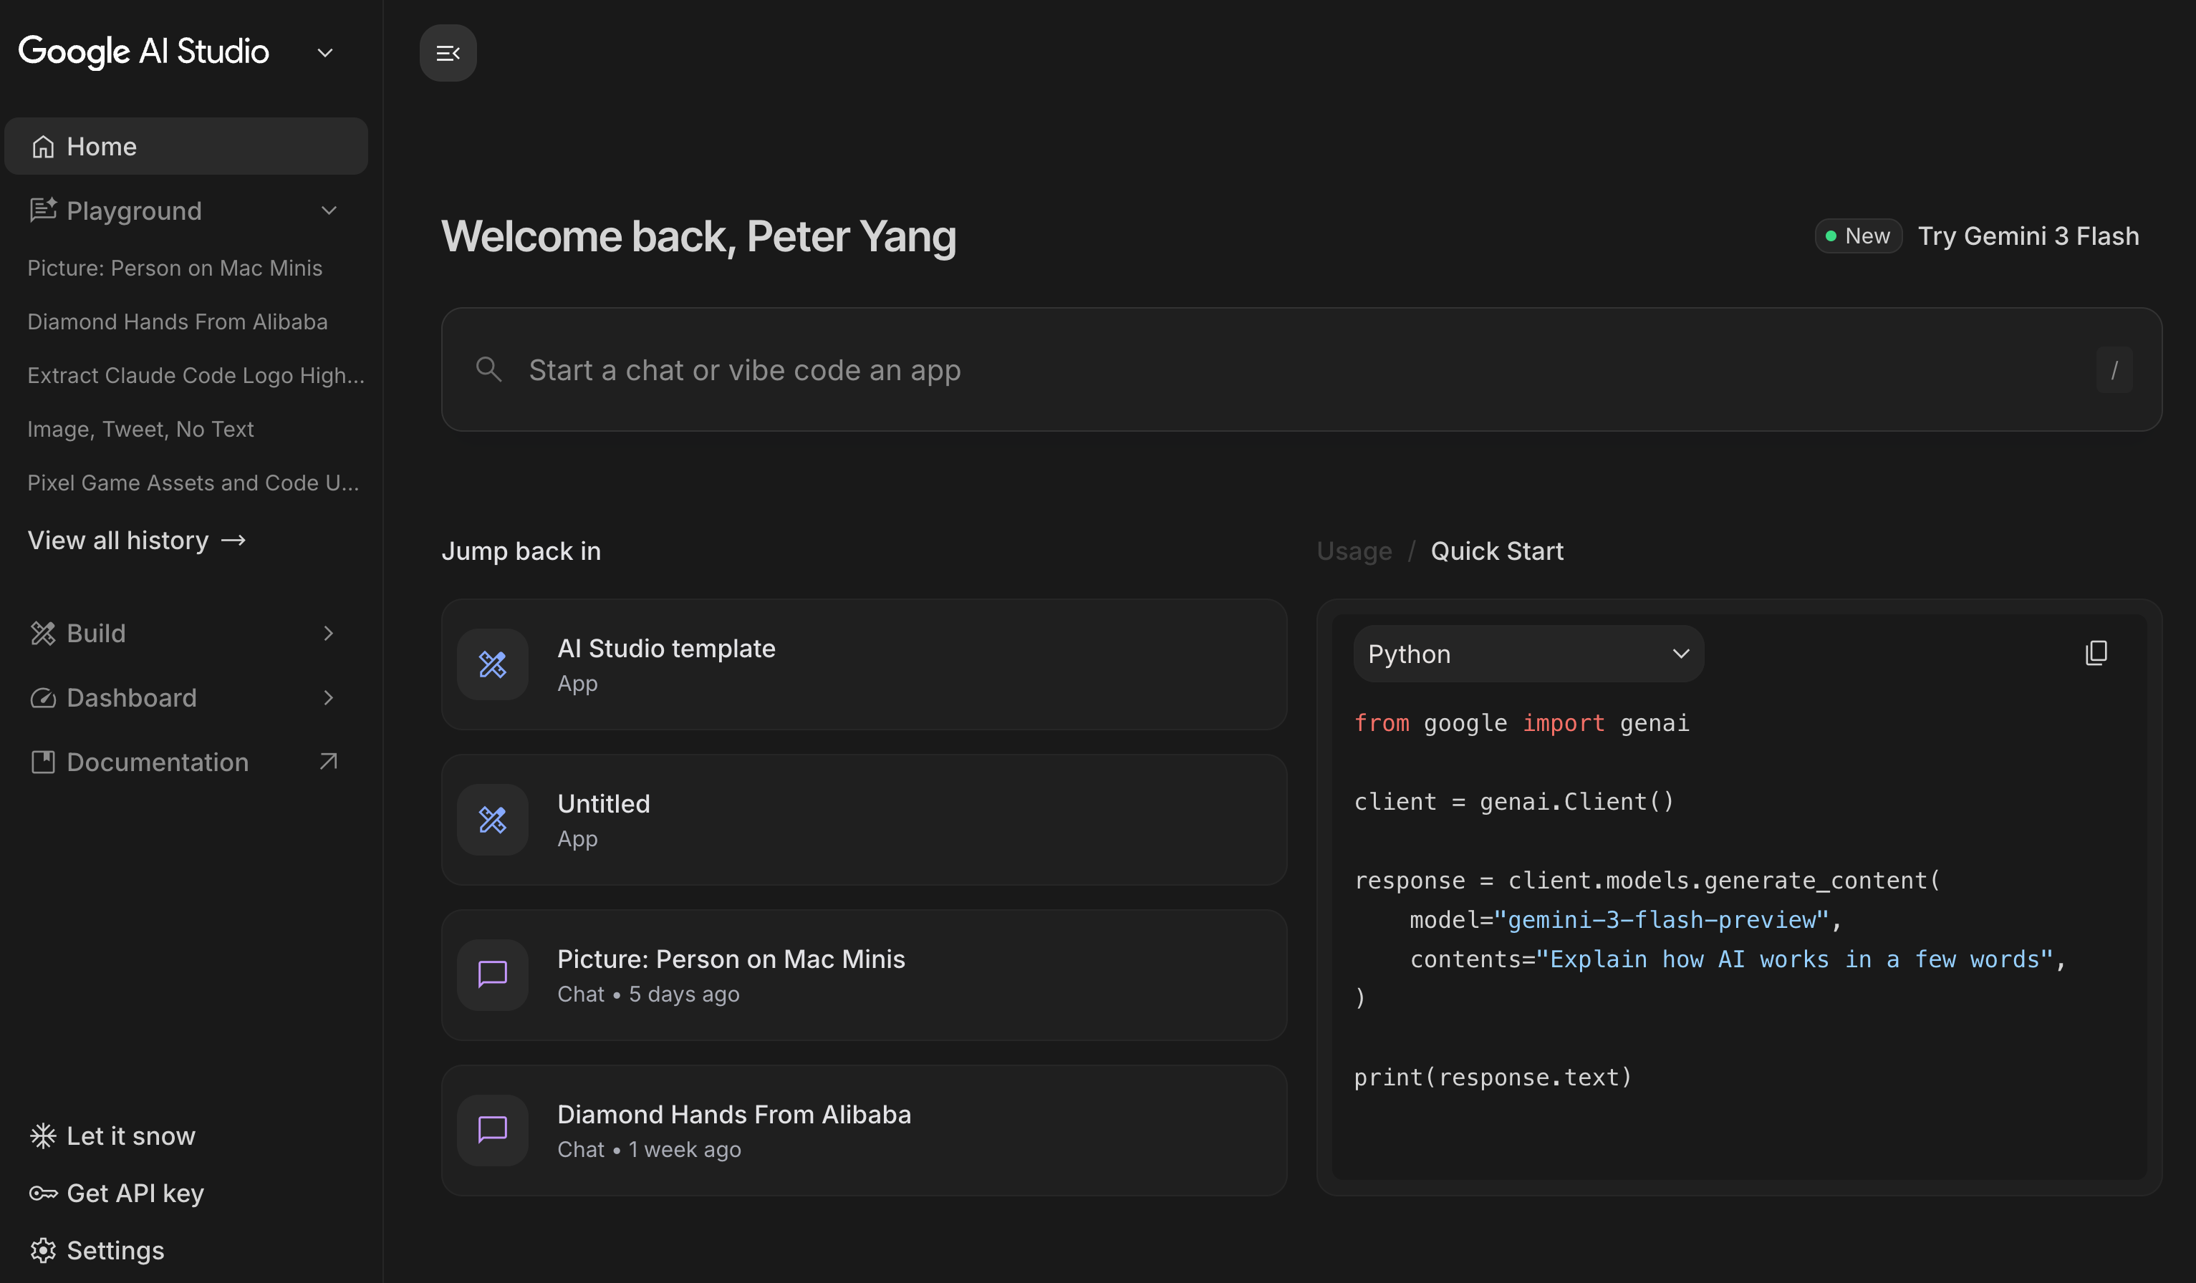Click the AI Studio template app icon

tap(492, 664)
